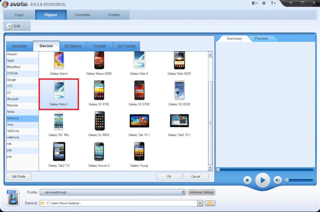The height and width of the screenshot is (212, 320).
Task: Click the volume slider handle
Action: click(x=287, y=180)
